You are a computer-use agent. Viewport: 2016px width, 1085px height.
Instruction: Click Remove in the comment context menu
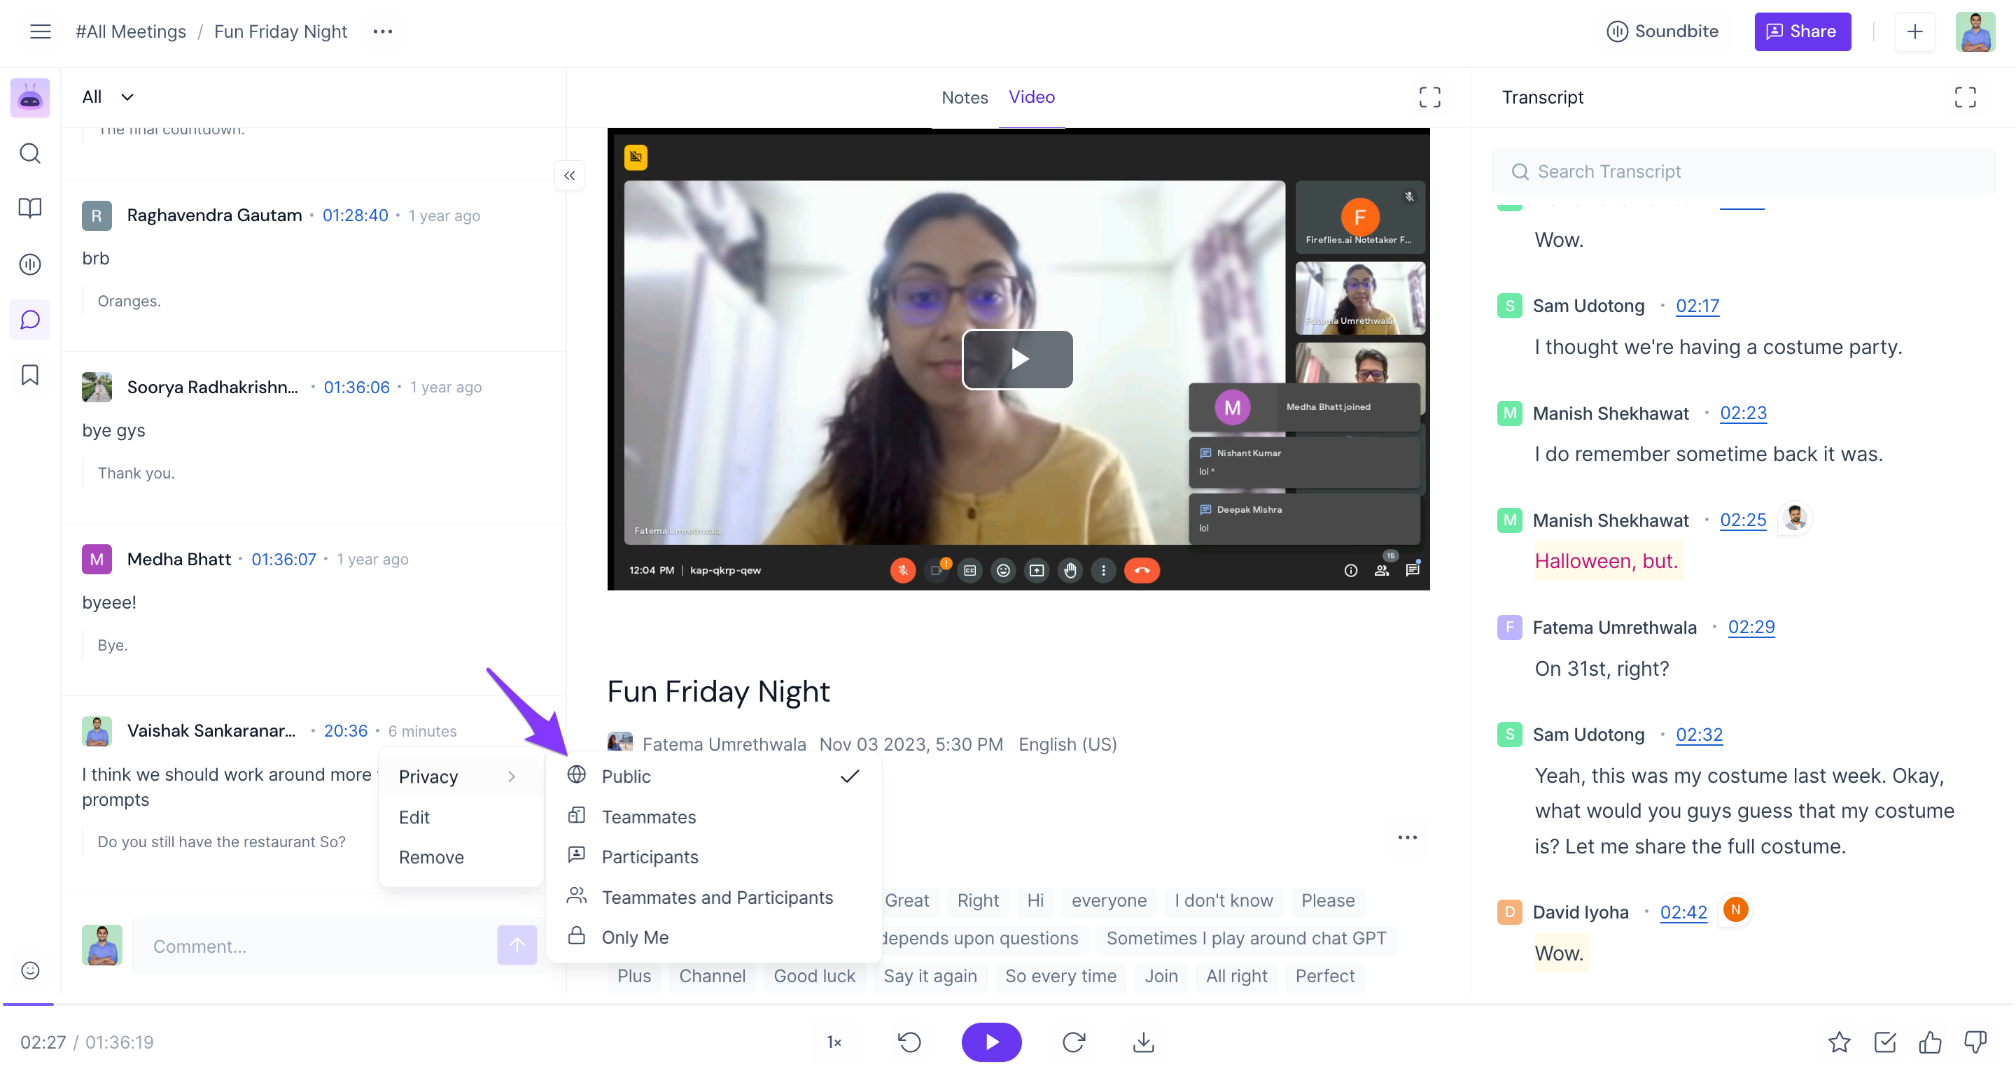click(430, 856)
